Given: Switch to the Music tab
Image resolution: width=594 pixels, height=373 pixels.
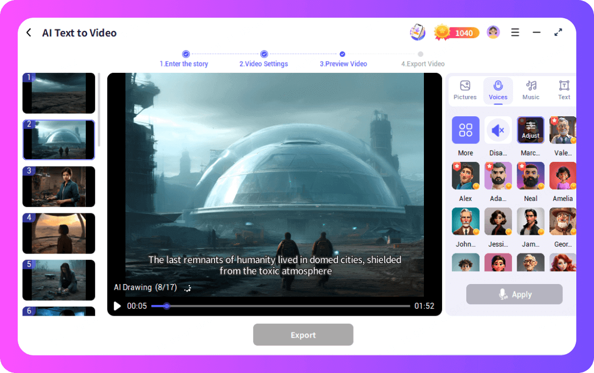Looking at the screenshot, I should pos(531,90).
